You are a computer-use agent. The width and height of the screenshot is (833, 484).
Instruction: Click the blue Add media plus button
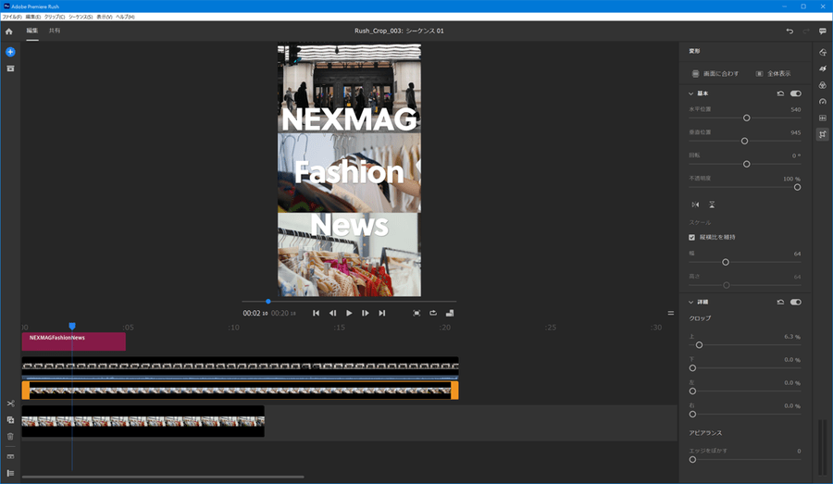(x=10, y=52)
